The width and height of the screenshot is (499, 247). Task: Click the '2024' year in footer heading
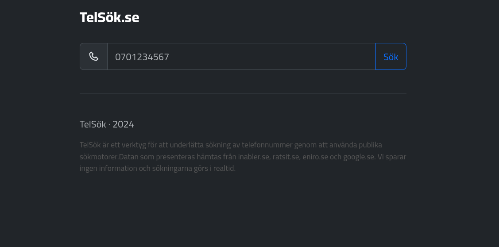point(123,124)
